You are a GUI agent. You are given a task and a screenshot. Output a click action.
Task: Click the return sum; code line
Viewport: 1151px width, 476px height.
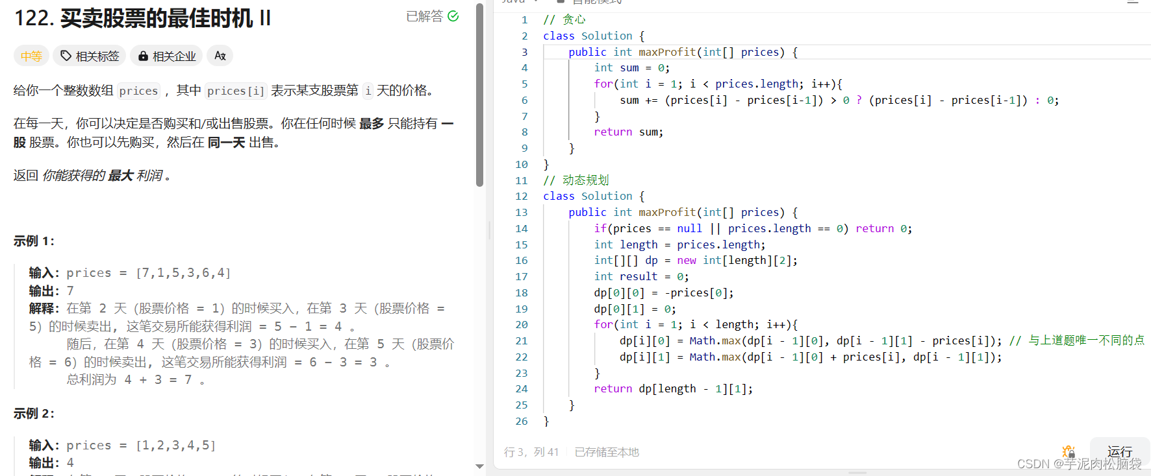pyautogui.click(x=628, y=132)
